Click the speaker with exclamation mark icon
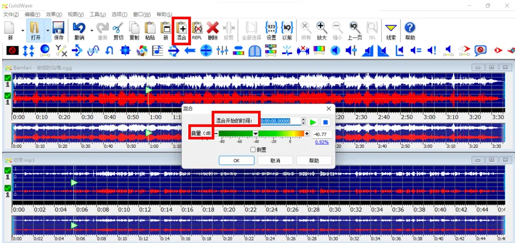The width and height of the screenshot is (515, 243). tap(432, 50)
